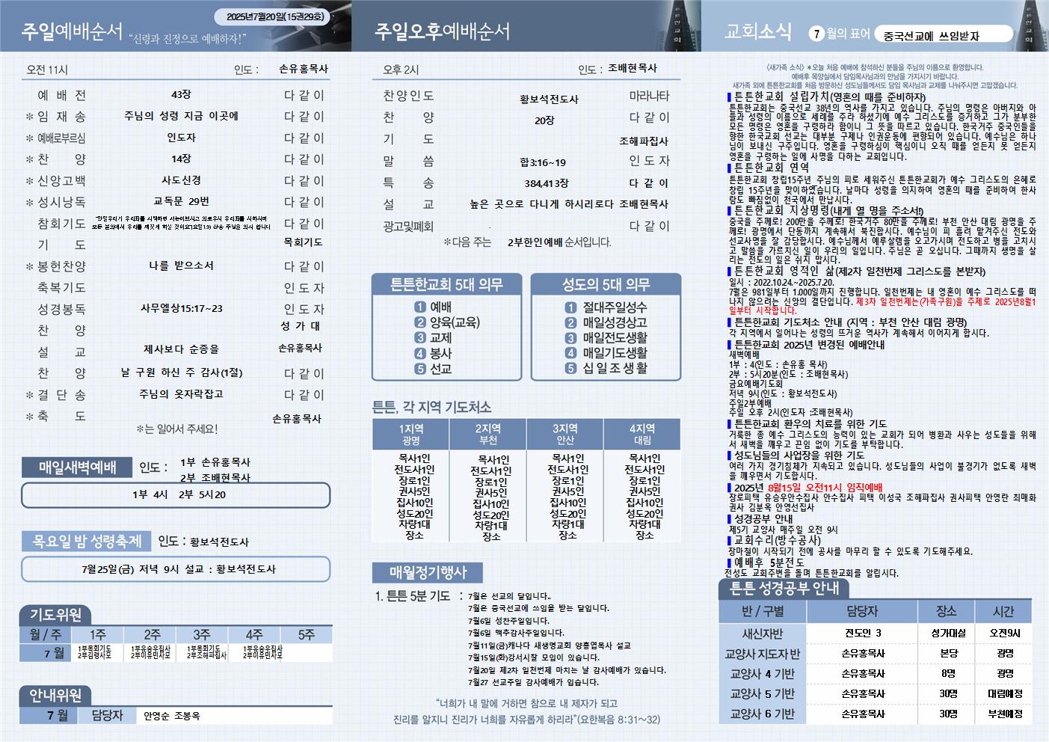1049x742 pixels.
Task: Click the number 5 icon beside 십일조생활
Action: pyautogui.click(x=571, y=369)
